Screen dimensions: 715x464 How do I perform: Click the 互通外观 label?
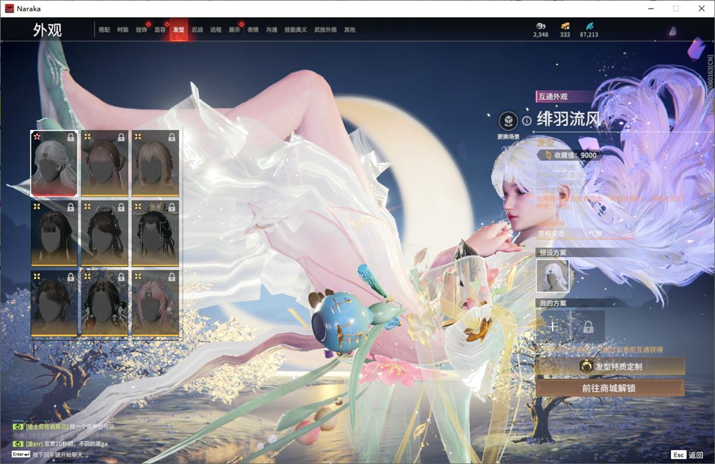[x=553, y=96]
